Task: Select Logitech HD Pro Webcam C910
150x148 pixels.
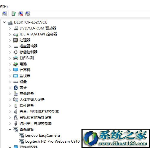Action: tap(52, 141)
